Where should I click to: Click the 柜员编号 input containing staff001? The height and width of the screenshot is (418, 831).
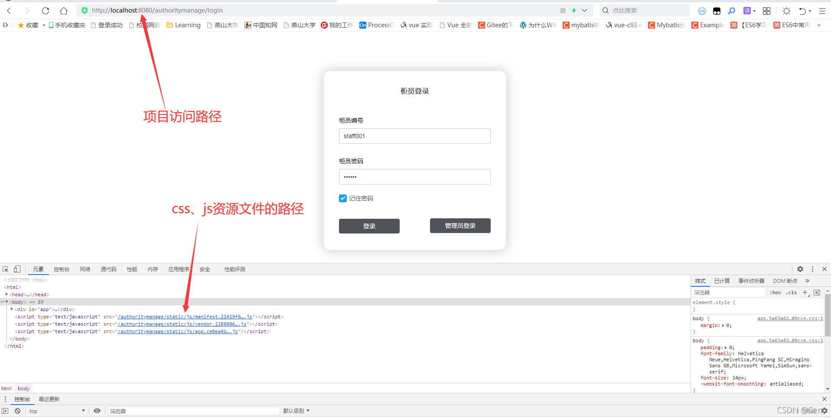tap(414, 136)
